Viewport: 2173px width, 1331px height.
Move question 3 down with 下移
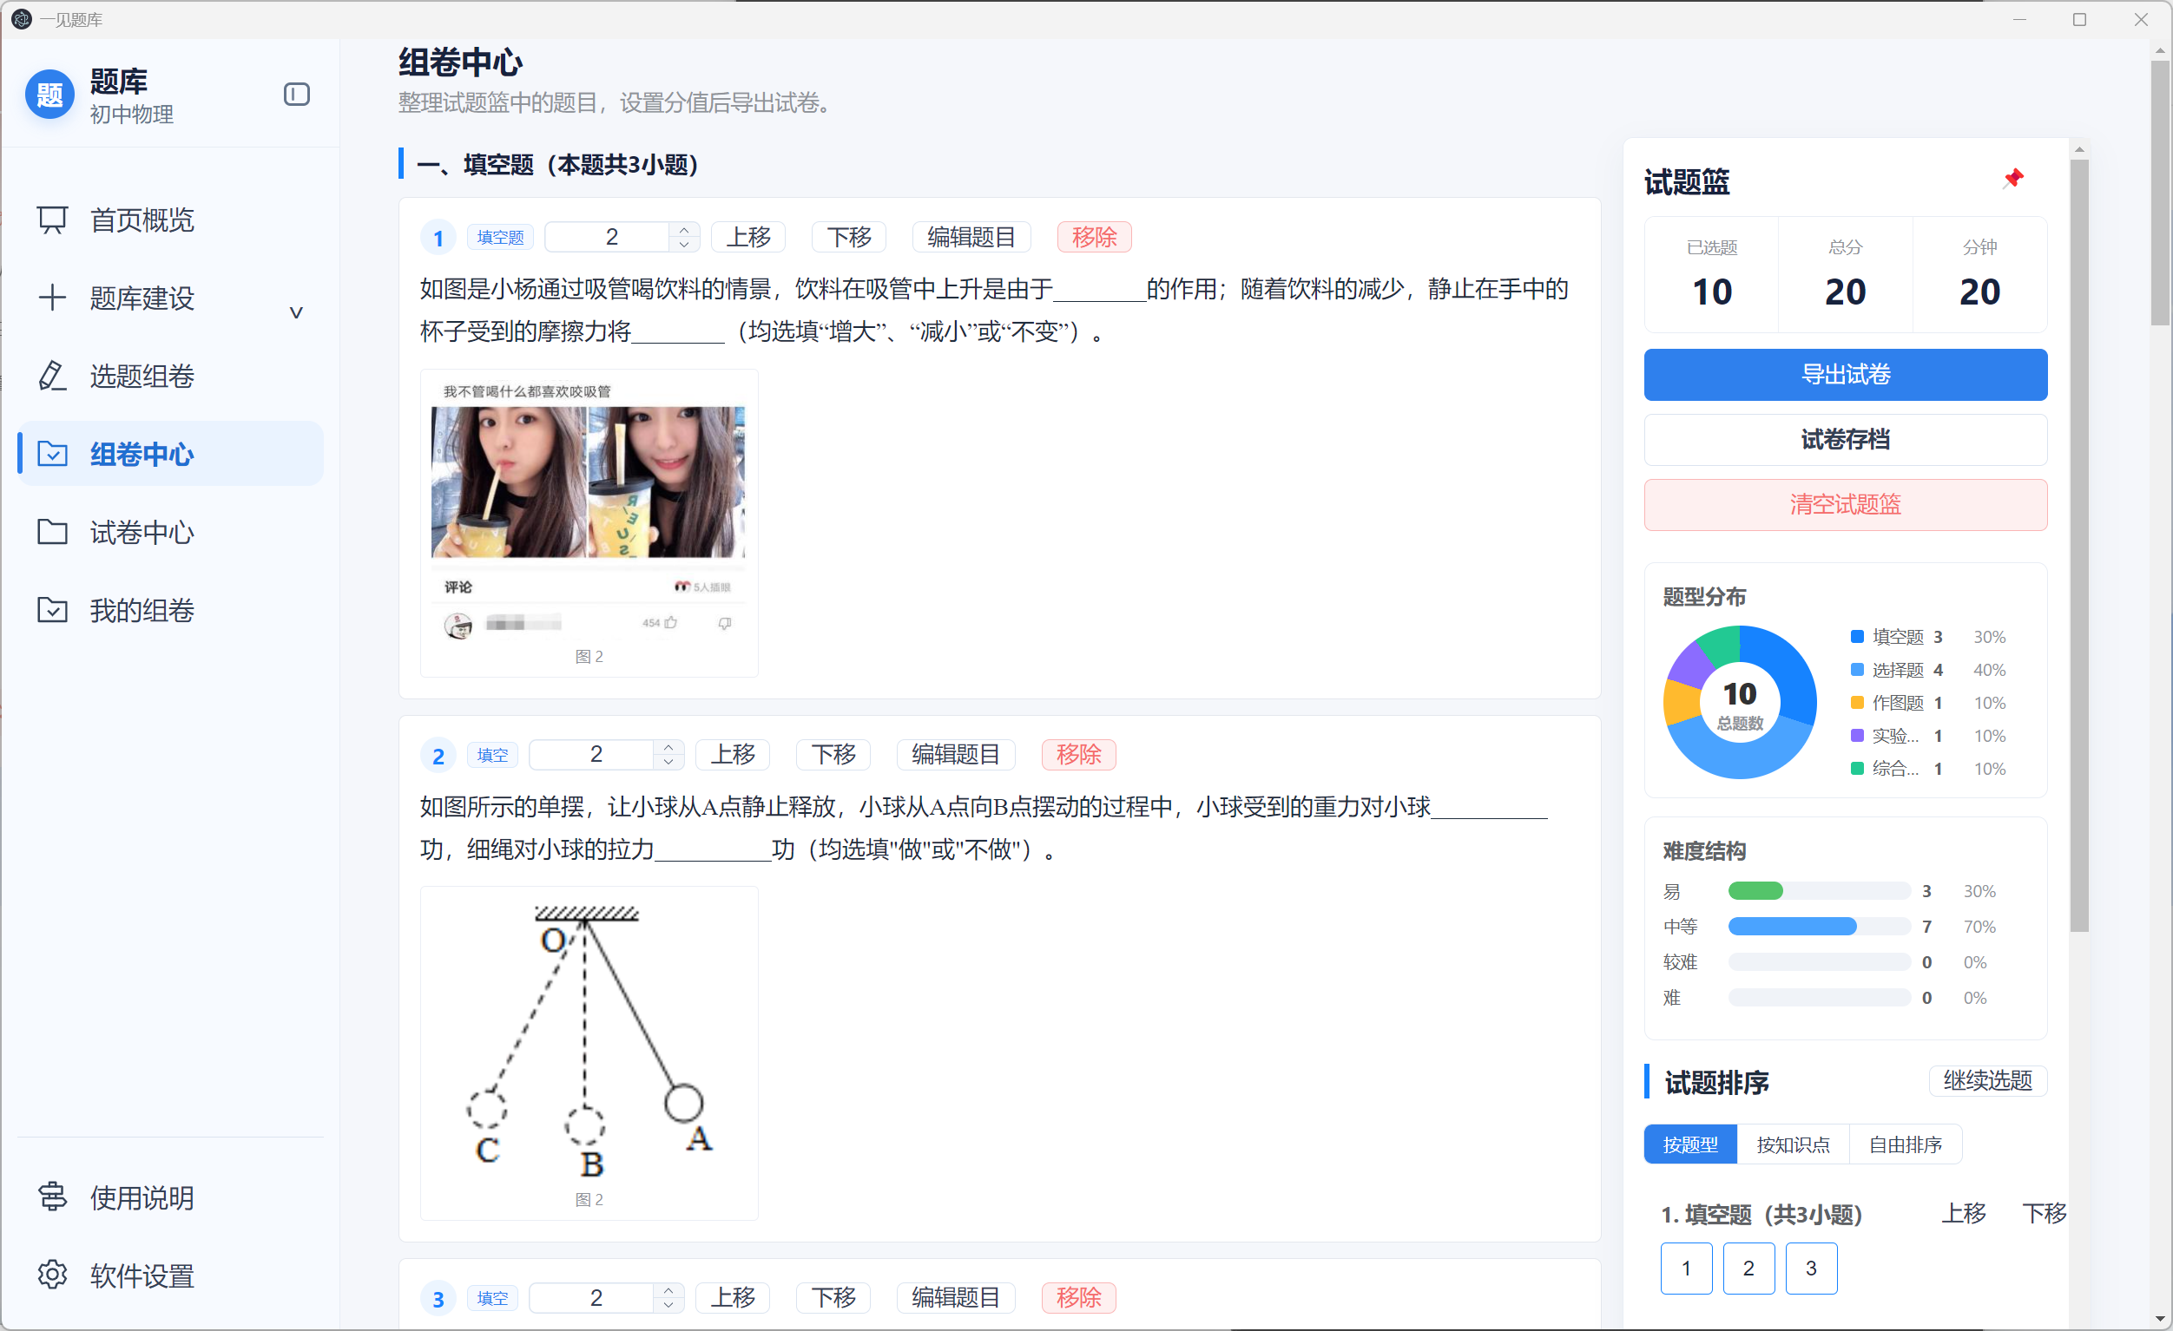pyautogui.click(x=833, y=1297)
